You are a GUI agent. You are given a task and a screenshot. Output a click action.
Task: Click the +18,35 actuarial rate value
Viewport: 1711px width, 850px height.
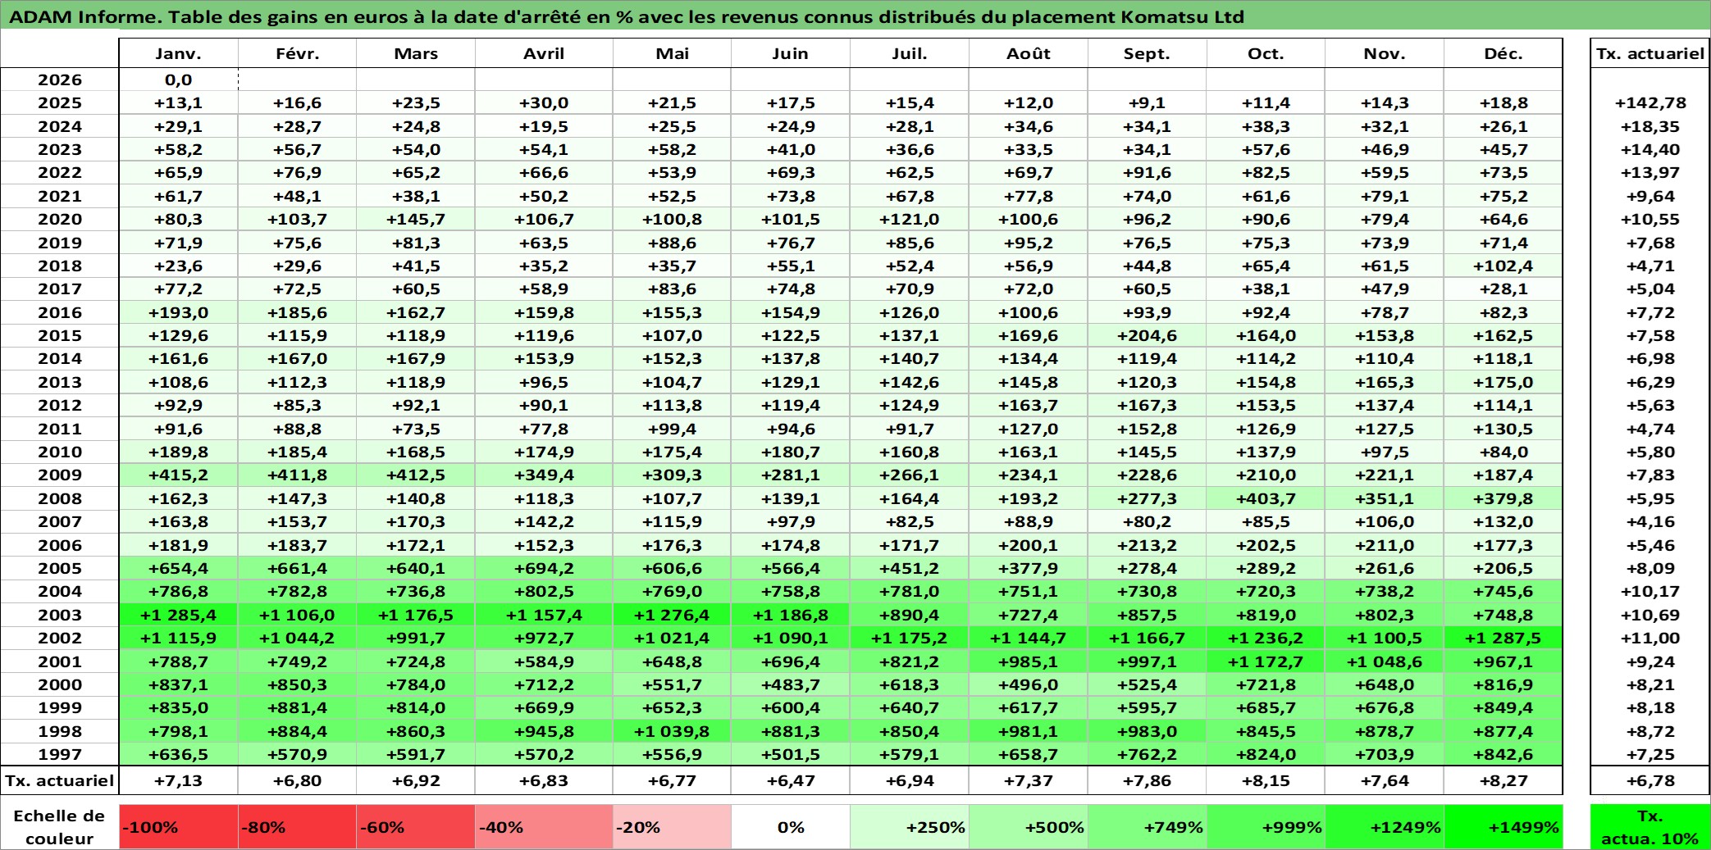1650,126
